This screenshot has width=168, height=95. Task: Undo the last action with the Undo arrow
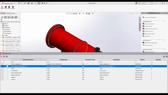(x=35, y=3)
